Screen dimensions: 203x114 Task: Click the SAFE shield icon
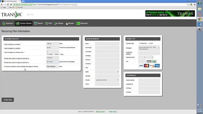(x=47, y=23)
